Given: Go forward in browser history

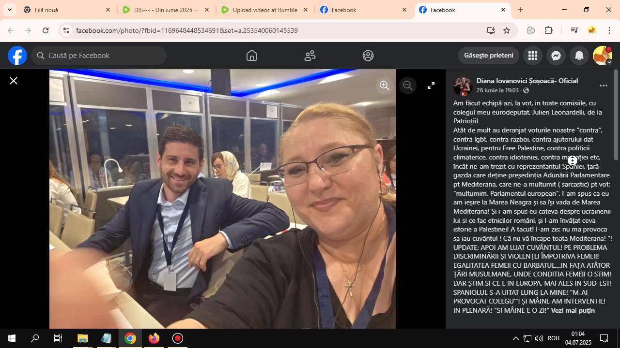Looking at the screenshot, I should coord(28,30).
